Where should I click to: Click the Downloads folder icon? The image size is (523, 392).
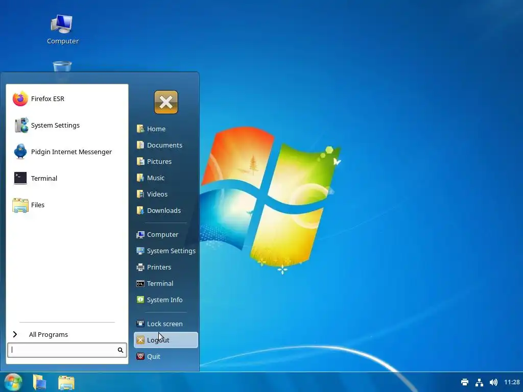(140, 210)
